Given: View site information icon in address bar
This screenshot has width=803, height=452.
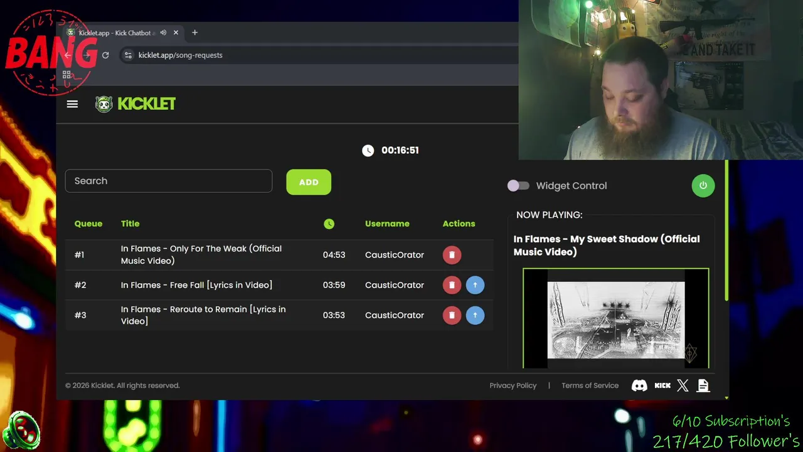Looking at the screenshot, I should coord(128,55).
